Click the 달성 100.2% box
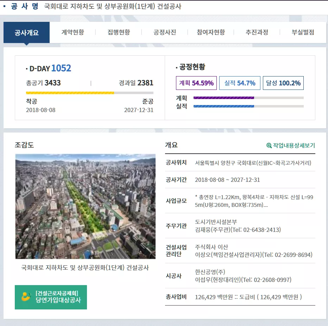Image resolution: width=328 pixels, height=326 pixels. tap(283, 83)
